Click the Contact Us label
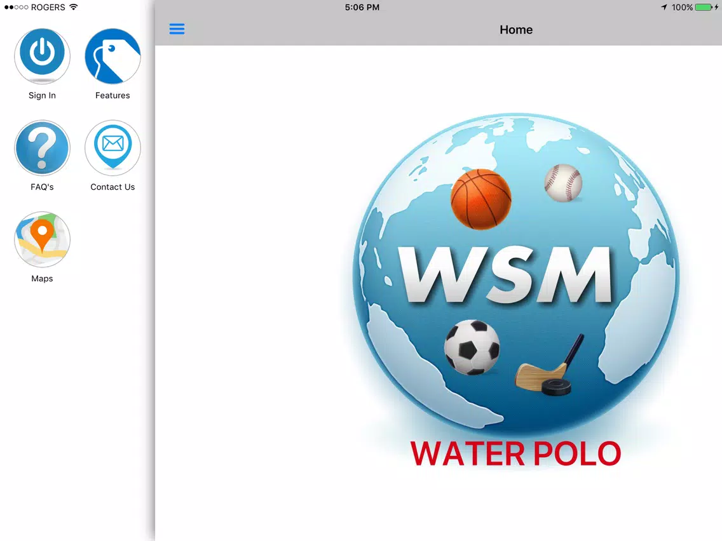 (113, 187)
